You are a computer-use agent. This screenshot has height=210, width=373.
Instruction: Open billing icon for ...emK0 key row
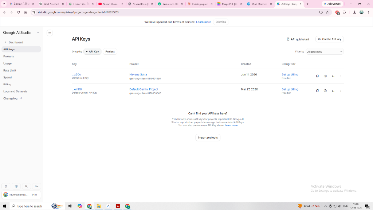[325, 91]
